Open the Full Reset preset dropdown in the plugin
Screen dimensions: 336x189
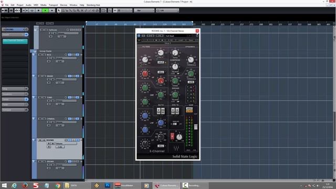[178, 36]
